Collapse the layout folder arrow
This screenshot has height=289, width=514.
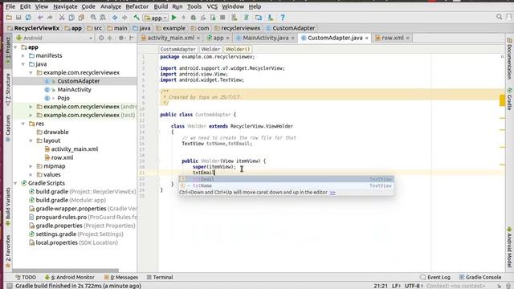tap(31, 141)
